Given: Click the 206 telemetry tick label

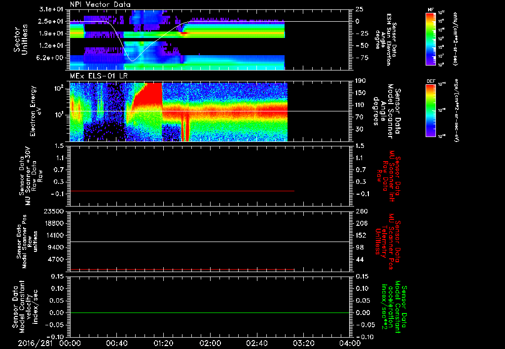Looking at the screenshot, I should click(361, 223).
